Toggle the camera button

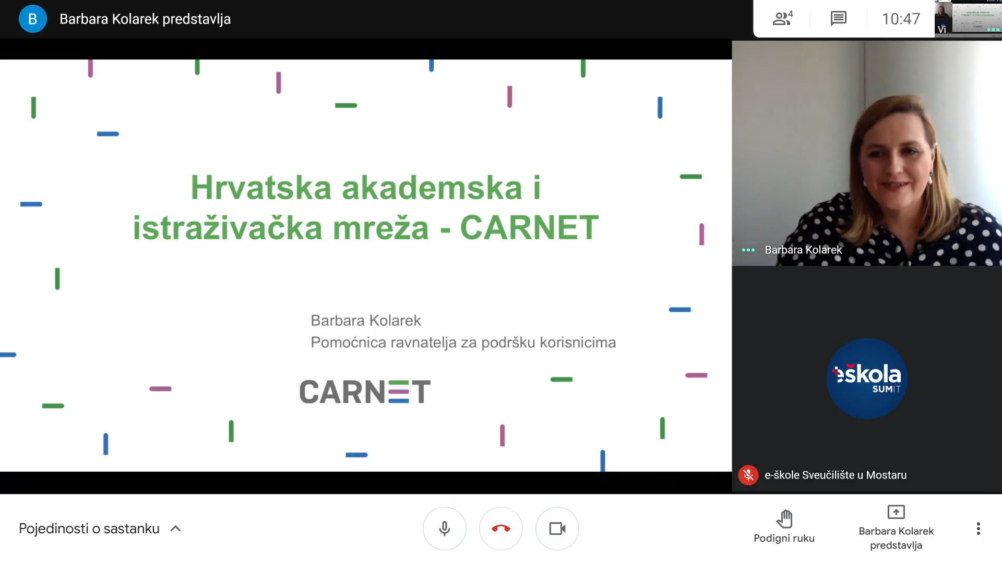[x=557, y=529]
